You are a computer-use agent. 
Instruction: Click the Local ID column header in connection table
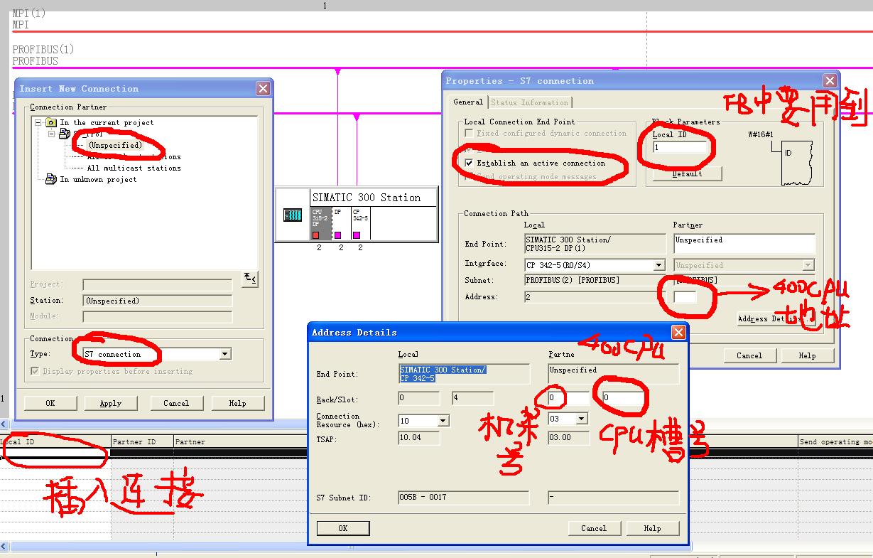point(55,441)
